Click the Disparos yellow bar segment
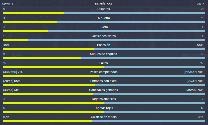The width and height of the screenshot is (208, 125). [33, 13]
